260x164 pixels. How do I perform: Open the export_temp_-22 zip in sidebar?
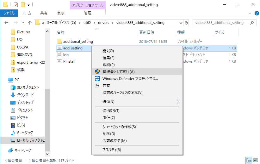[x=31, y=62]
